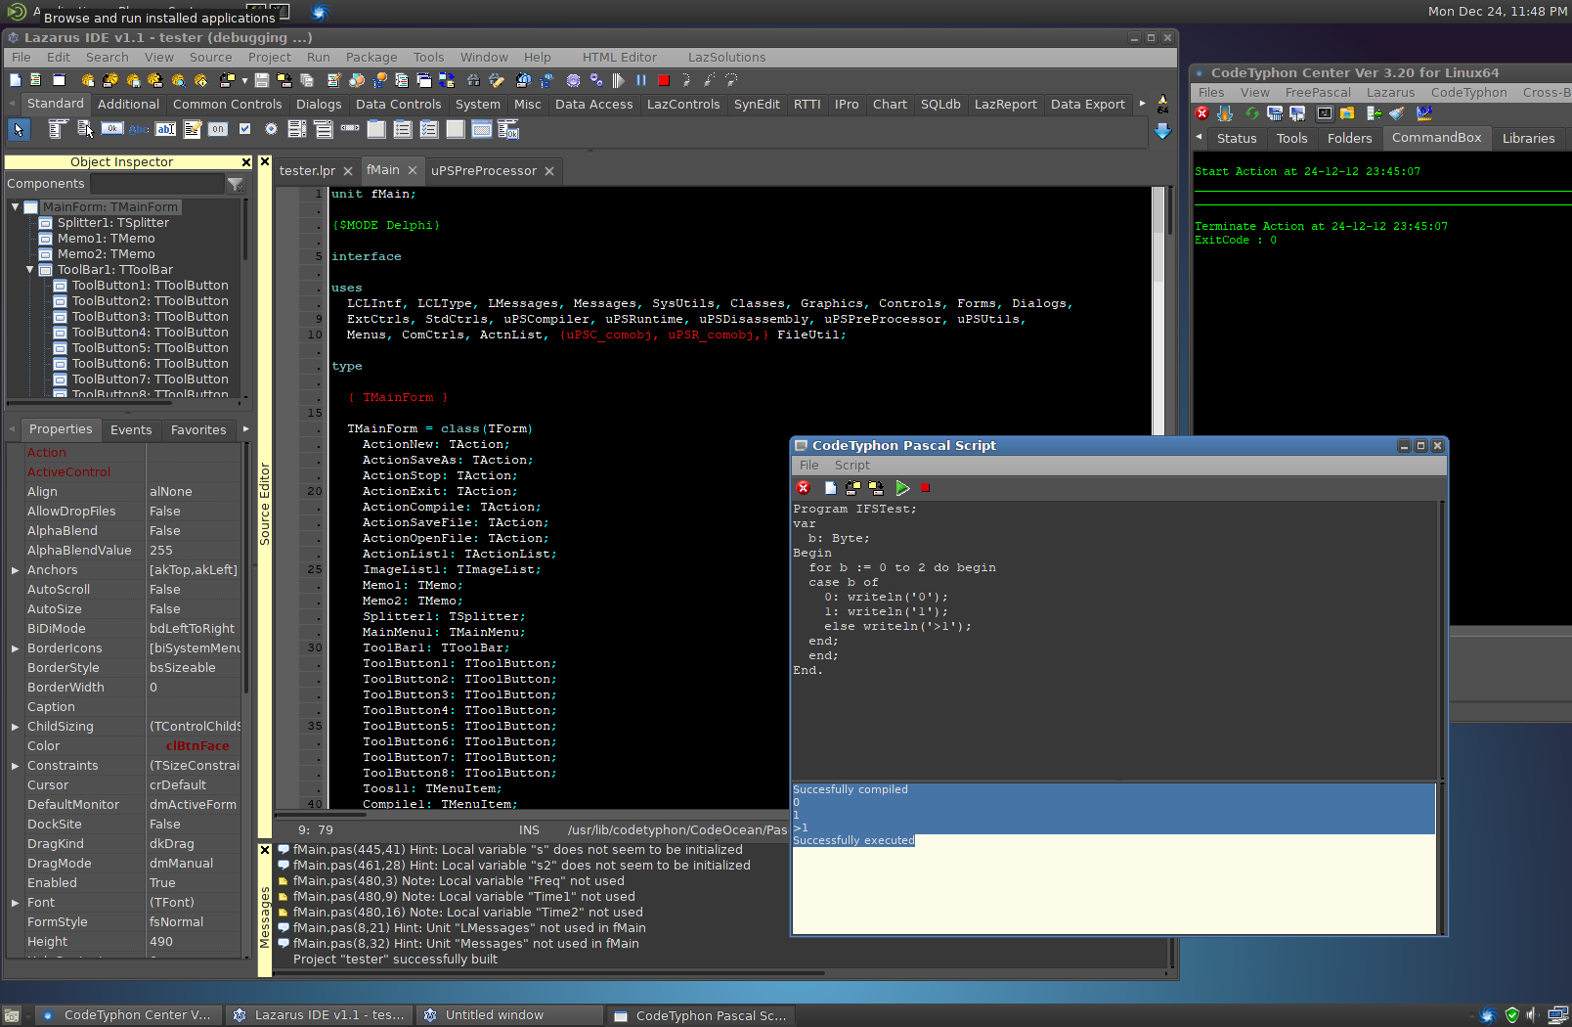Collapse the MainForm: TMainForm tree node
The width and height of the screenshot is (1572, 1027).
point(16,207)
